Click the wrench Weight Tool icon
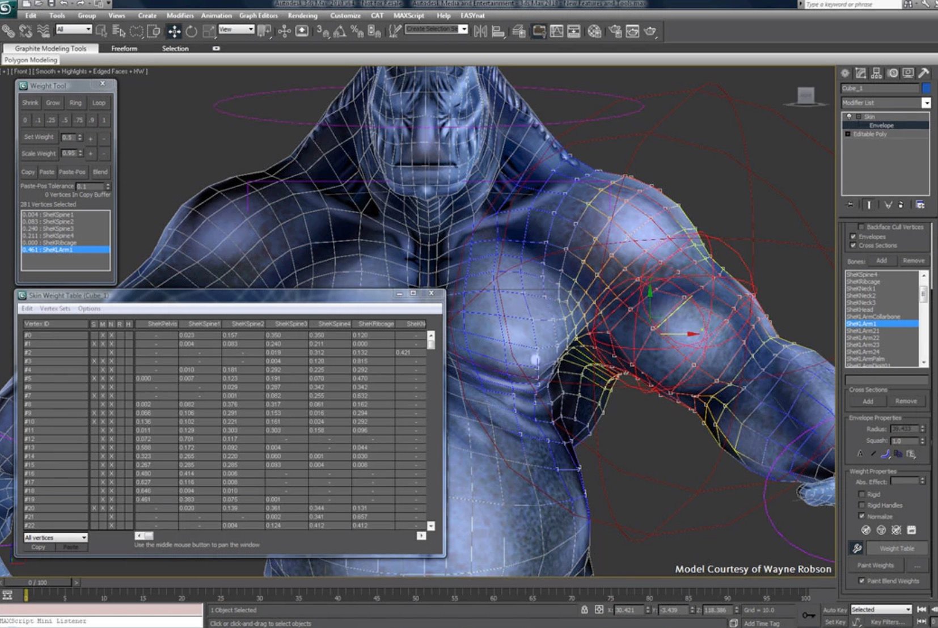The width and height of the screenshot is (938, 628). pyautogui.click(x=857, y=548)
